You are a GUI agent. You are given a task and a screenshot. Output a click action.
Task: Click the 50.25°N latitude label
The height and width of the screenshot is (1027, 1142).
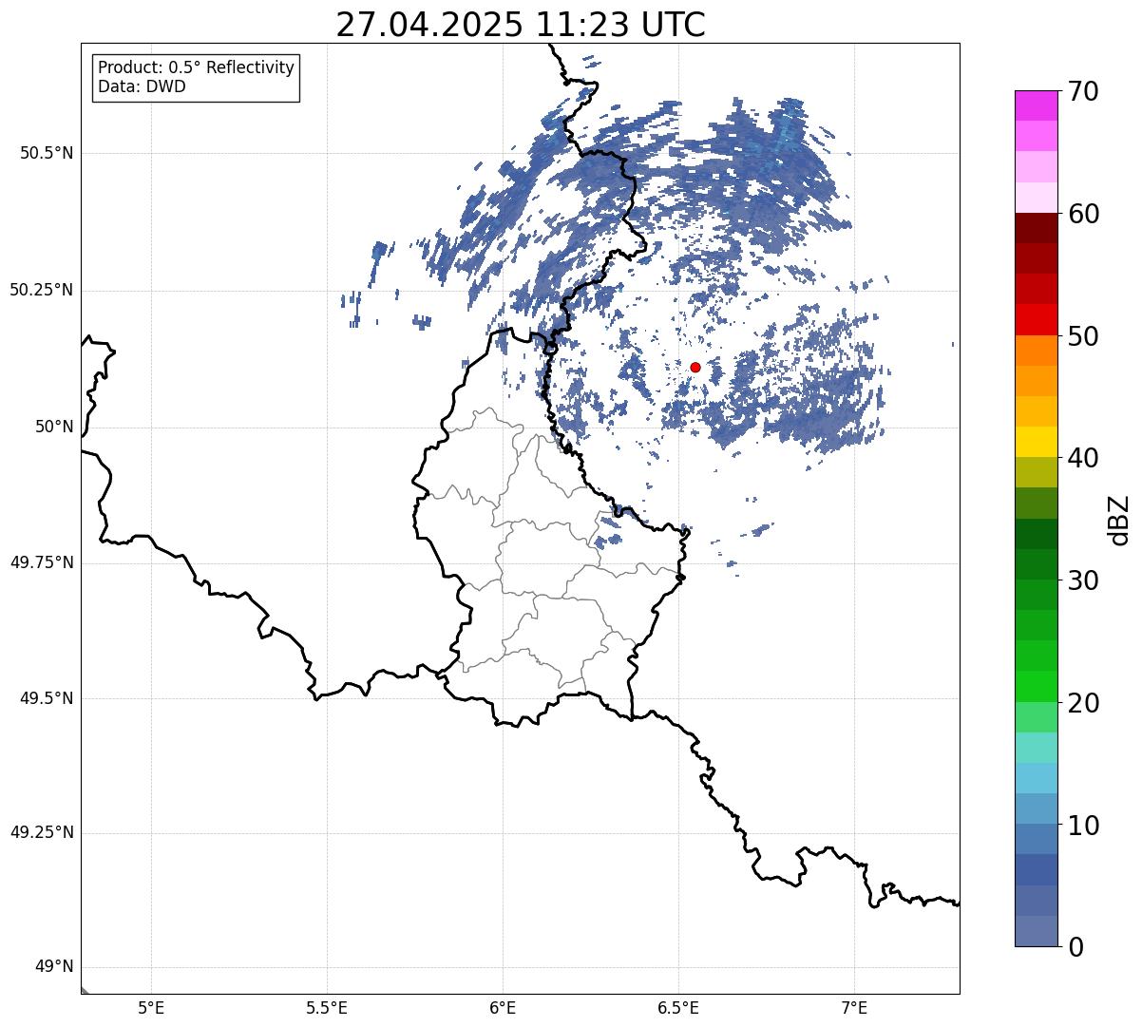tap(41, 290)
